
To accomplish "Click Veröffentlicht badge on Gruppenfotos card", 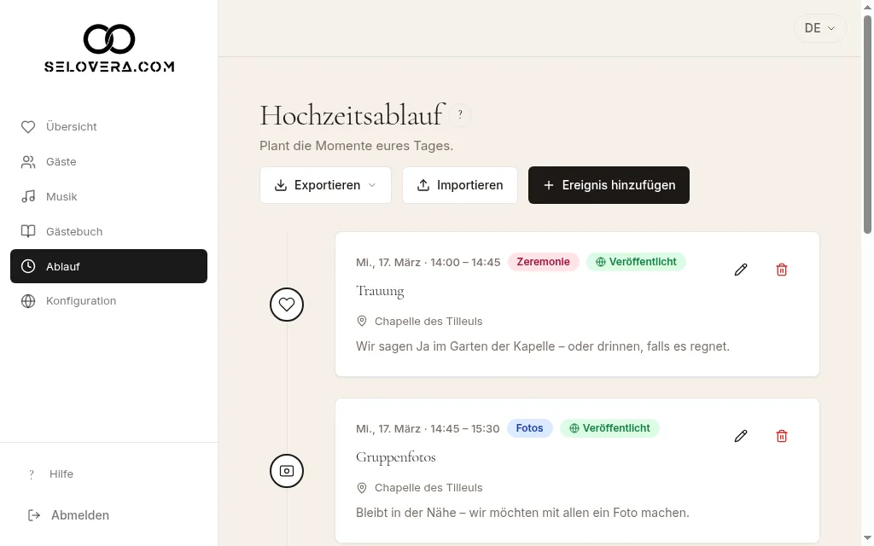I will click(609, 428).
